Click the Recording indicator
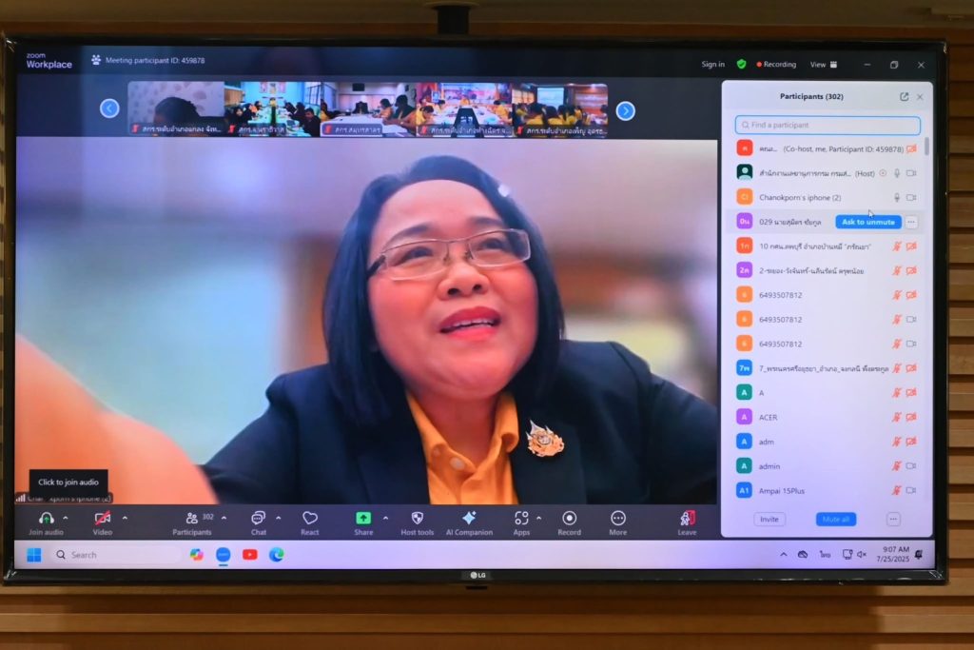 point(776,64)
